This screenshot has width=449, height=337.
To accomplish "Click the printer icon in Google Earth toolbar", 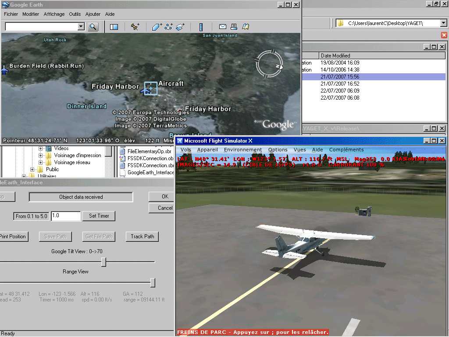I will coord(234,27).
